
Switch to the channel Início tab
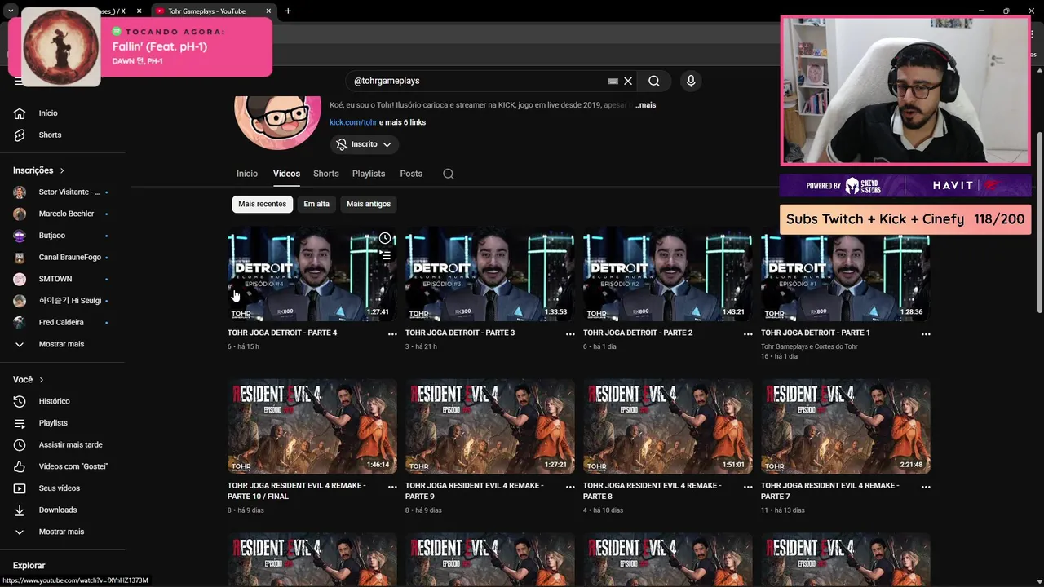coord(247,174)
